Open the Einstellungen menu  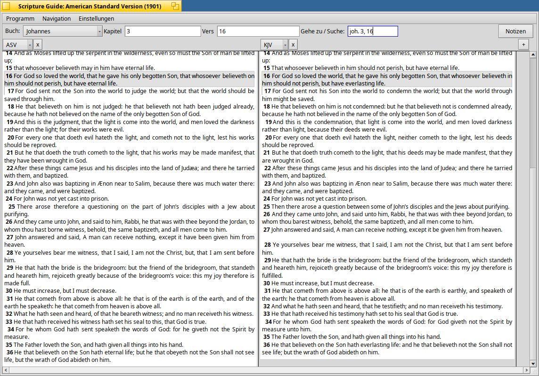[x=96, y=18]
